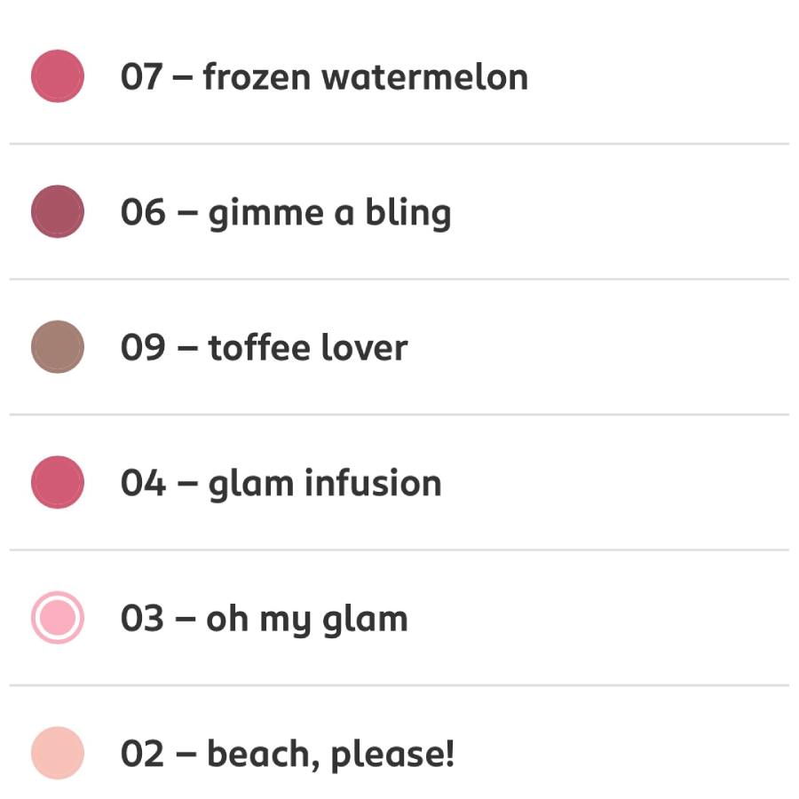
Task: Click the "frozen watermelon" shade name
Action: tap(365, 77)
